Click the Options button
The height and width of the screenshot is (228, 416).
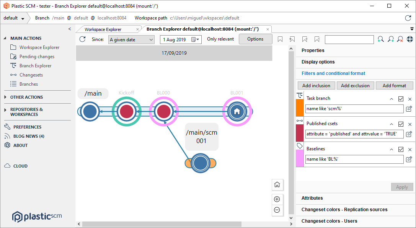[x=255, y=39]
